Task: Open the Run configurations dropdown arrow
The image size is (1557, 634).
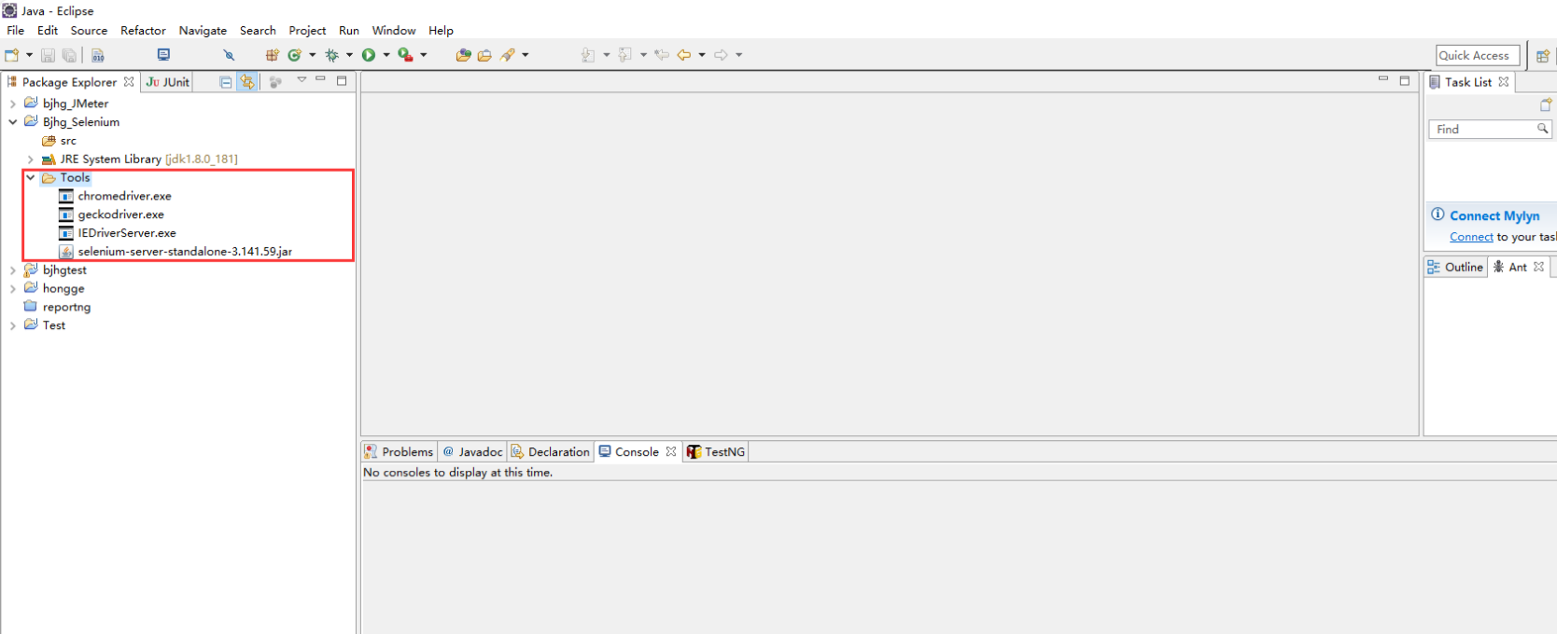Action: point(386,55)
